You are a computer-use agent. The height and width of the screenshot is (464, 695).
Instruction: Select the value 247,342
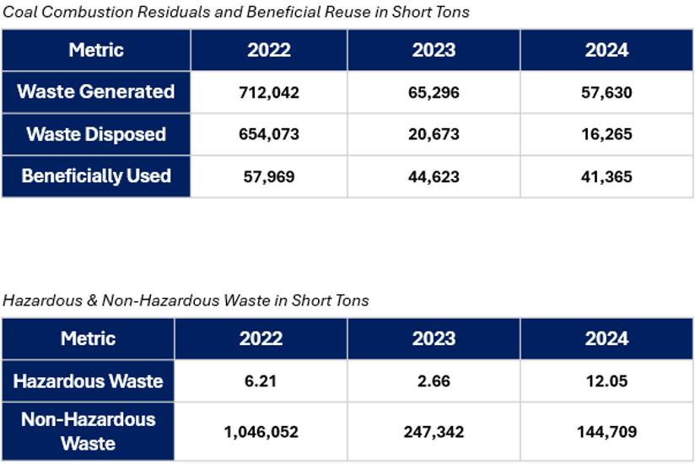point(434,432)
